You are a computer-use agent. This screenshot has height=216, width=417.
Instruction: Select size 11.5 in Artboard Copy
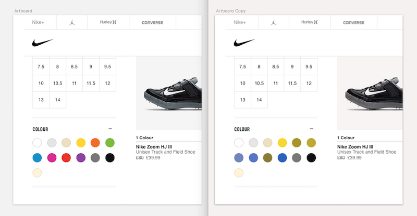tap(292, 83)
